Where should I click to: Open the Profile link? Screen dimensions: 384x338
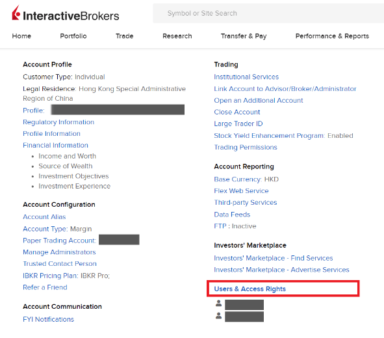click(34, 110)
